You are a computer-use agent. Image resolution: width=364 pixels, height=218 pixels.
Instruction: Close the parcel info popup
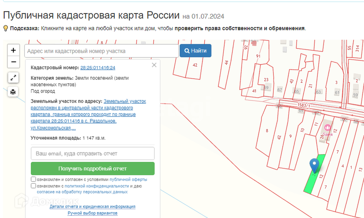154,65
